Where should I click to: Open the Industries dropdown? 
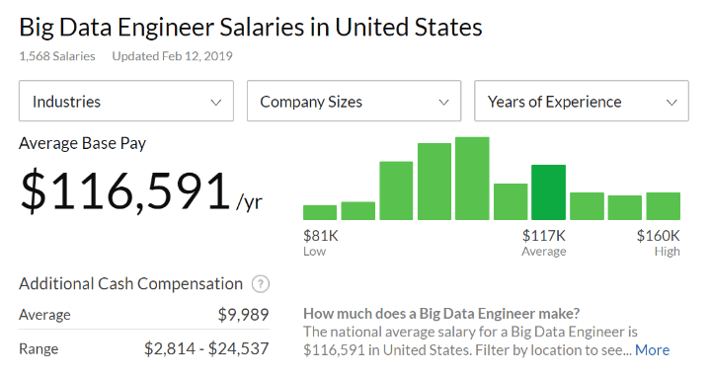[126, 101]
